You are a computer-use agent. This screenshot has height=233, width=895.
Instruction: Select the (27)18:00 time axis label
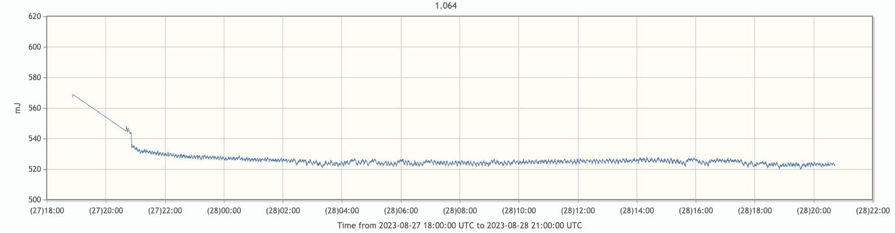tap(47, 211)
